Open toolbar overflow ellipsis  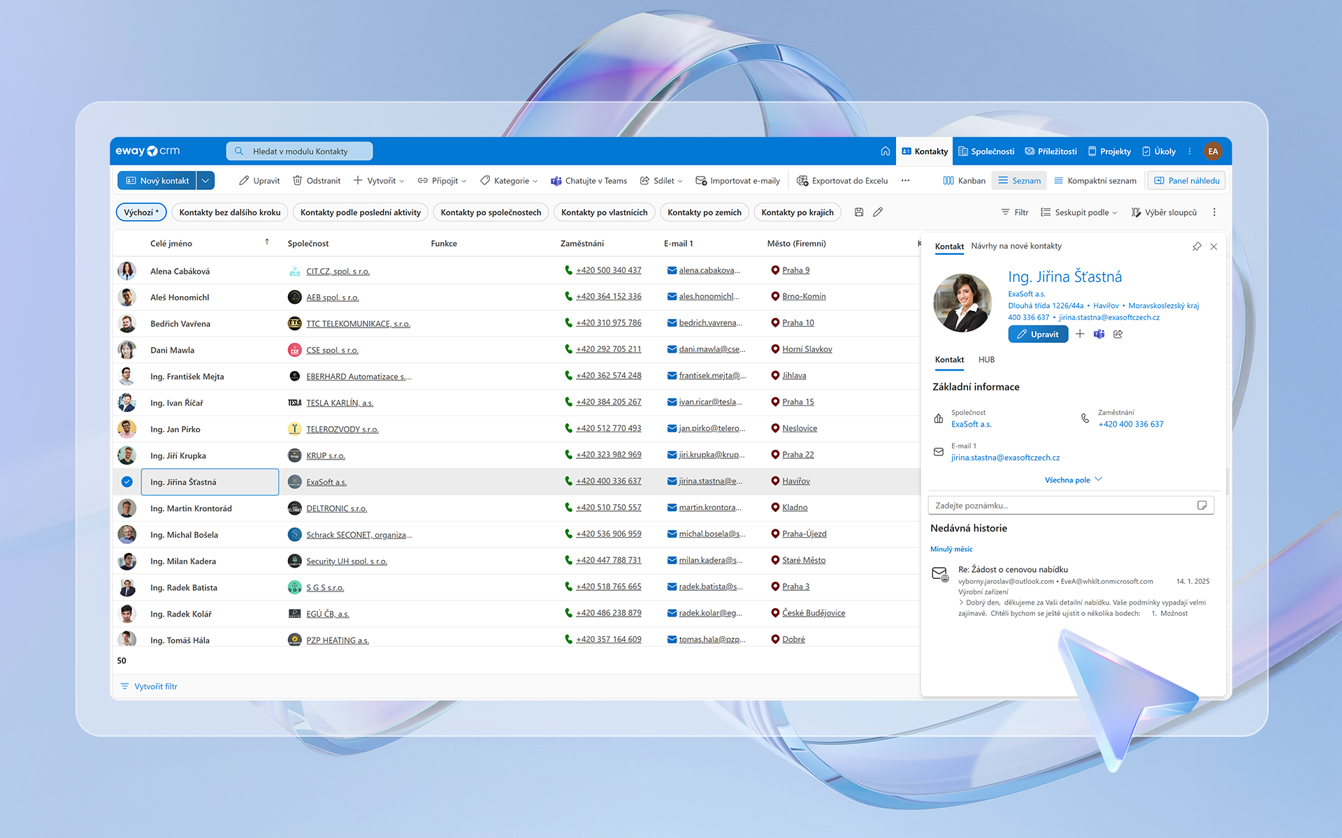point(905,180)
